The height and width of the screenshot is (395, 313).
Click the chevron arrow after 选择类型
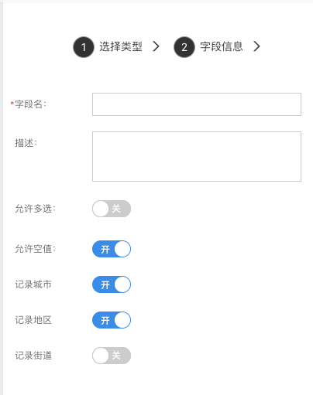tap(156, 46)
